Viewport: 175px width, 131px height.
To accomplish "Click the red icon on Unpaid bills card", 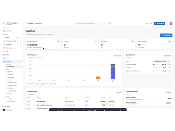I will click(133, 42).
